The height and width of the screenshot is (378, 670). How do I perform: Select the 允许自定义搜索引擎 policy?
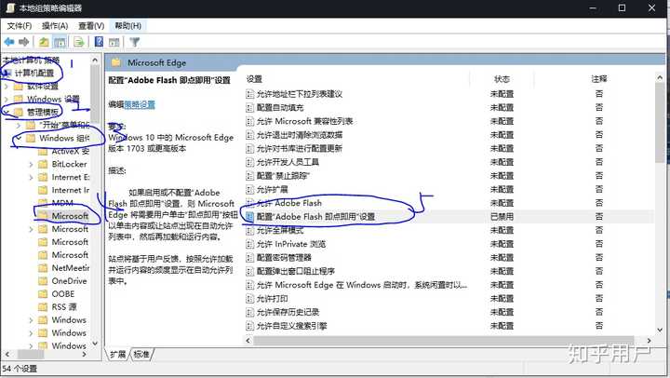coord(292,326)
